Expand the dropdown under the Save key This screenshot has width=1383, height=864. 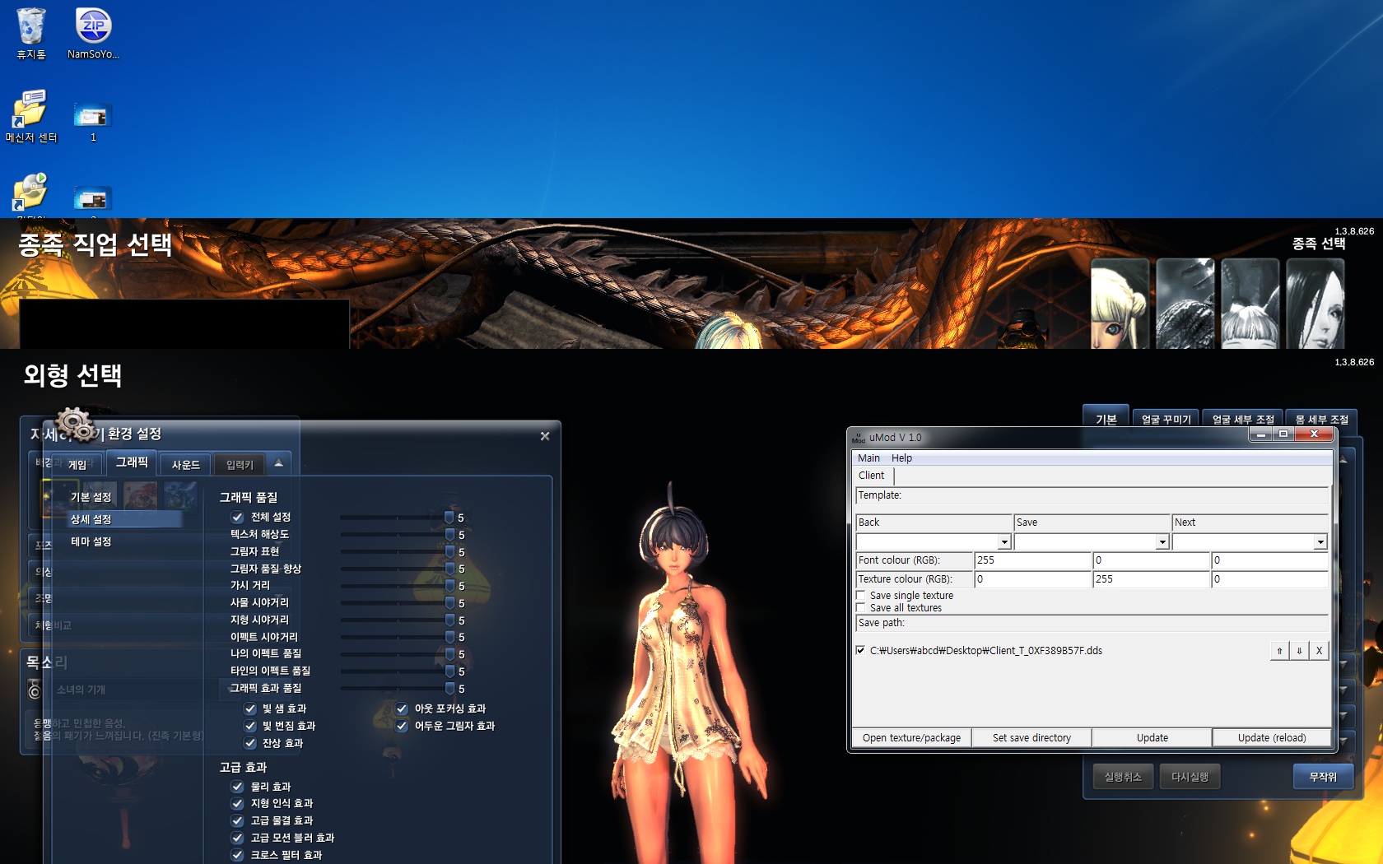pyautogui.click(x=1162, y=542)
